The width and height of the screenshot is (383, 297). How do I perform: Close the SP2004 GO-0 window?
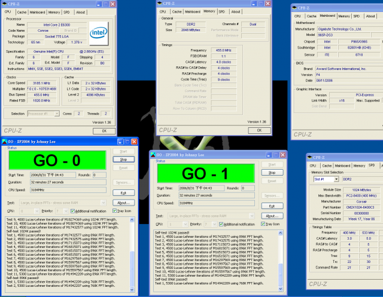pos(134,142)
